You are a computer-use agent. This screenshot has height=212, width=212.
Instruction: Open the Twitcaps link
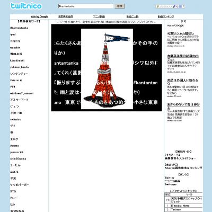click(x=171, y=184)
